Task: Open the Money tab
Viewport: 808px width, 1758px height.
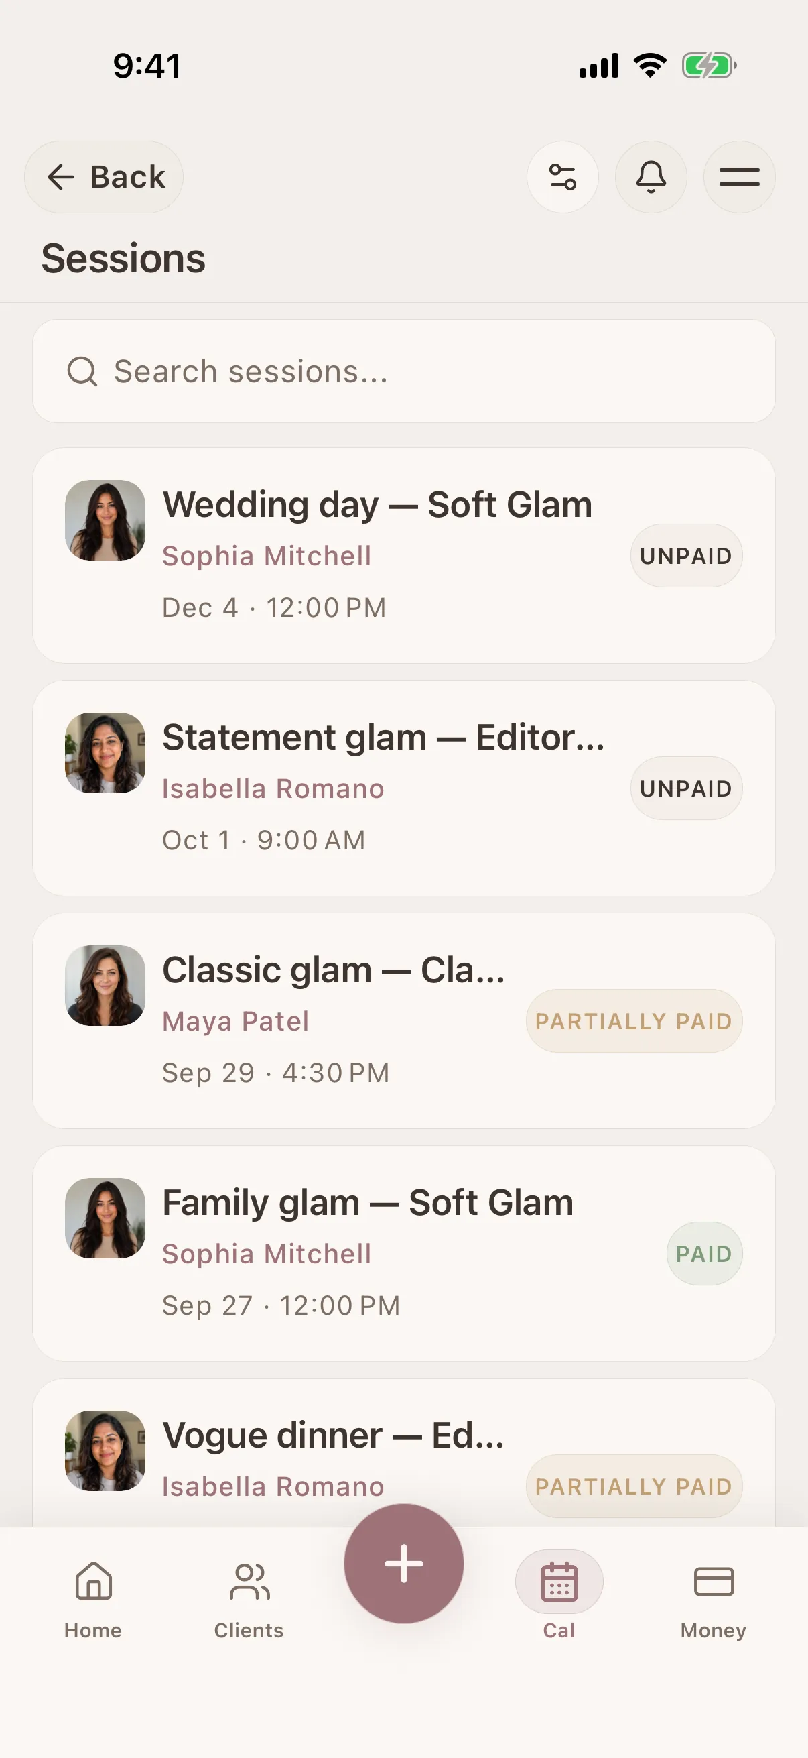Action: [714, 1600]
